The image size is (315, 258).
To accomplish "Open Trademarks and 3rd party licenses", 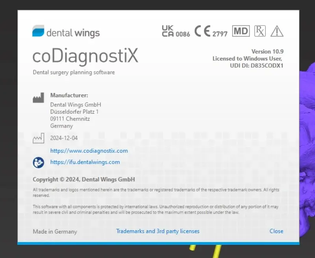I will [x=158, y=231].
